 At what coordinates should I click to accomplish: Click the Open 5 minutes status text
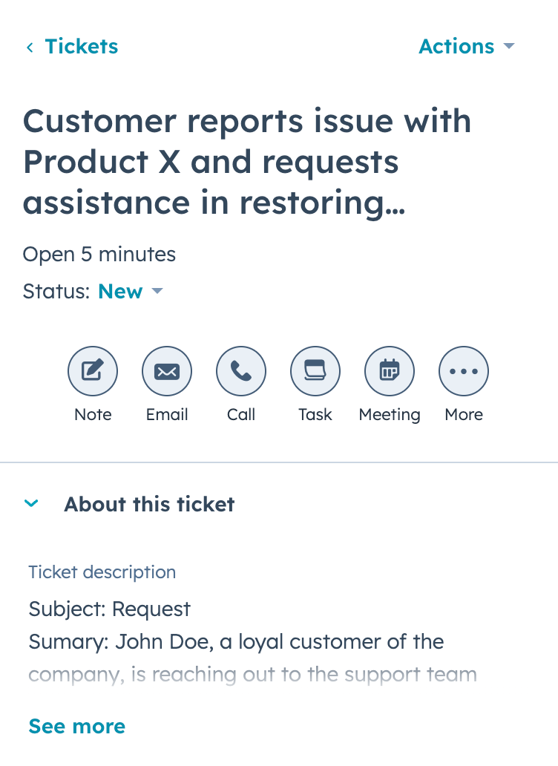(x=99, y=254)
